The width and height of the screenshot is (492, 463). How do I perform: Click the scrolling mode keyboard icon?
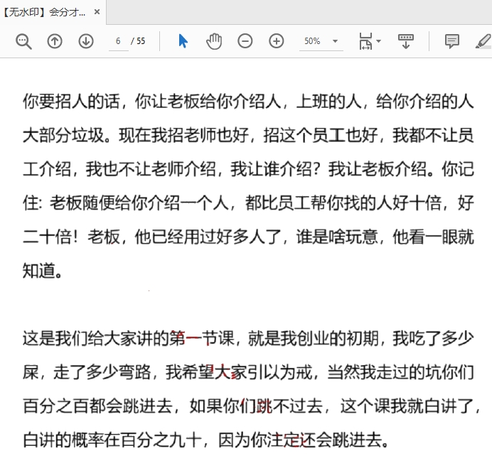(406, 41)
